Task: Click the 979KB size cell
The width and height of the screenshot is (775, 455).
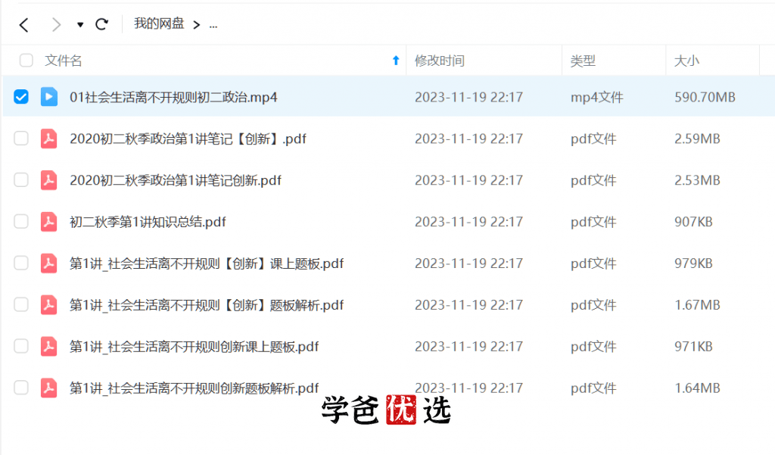Action: pyautogui.click(x=693, y=263)
